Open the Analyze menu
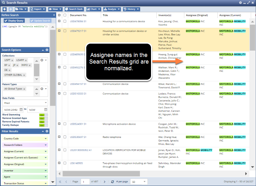Screen dimensions: 256x186 (x=112, y=9)
